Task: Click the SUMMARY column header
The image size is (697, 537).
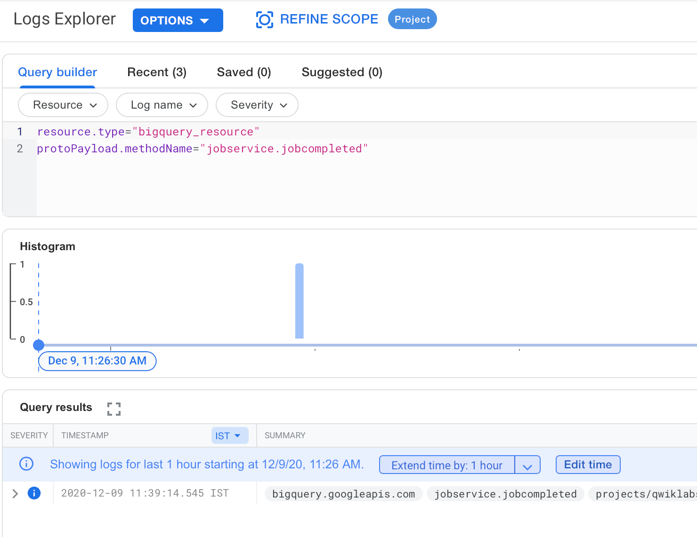Action: click(285, 435)
